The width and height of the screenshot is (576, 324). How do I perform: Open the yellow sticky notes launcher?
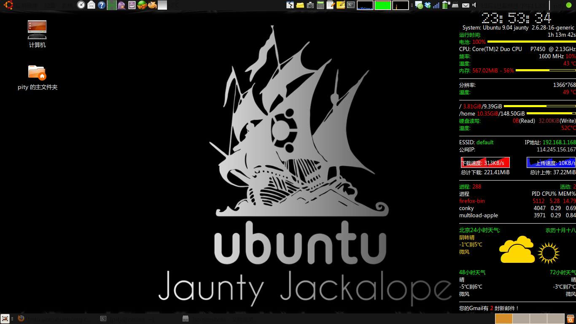(x=341, y=5)
